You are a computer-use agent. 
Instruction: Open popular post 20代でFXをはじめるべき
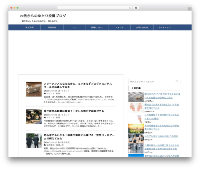[161, 136]
